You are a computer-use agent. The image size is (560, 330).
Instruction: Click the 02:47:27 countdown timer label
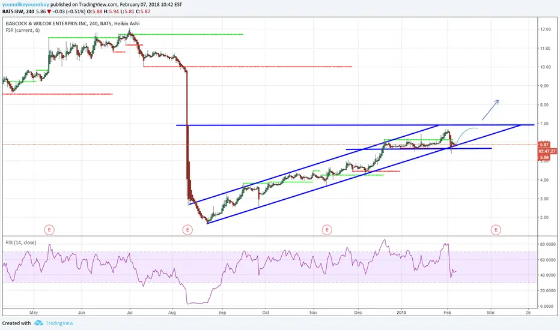pyautogui.click(x=547, y=151)
